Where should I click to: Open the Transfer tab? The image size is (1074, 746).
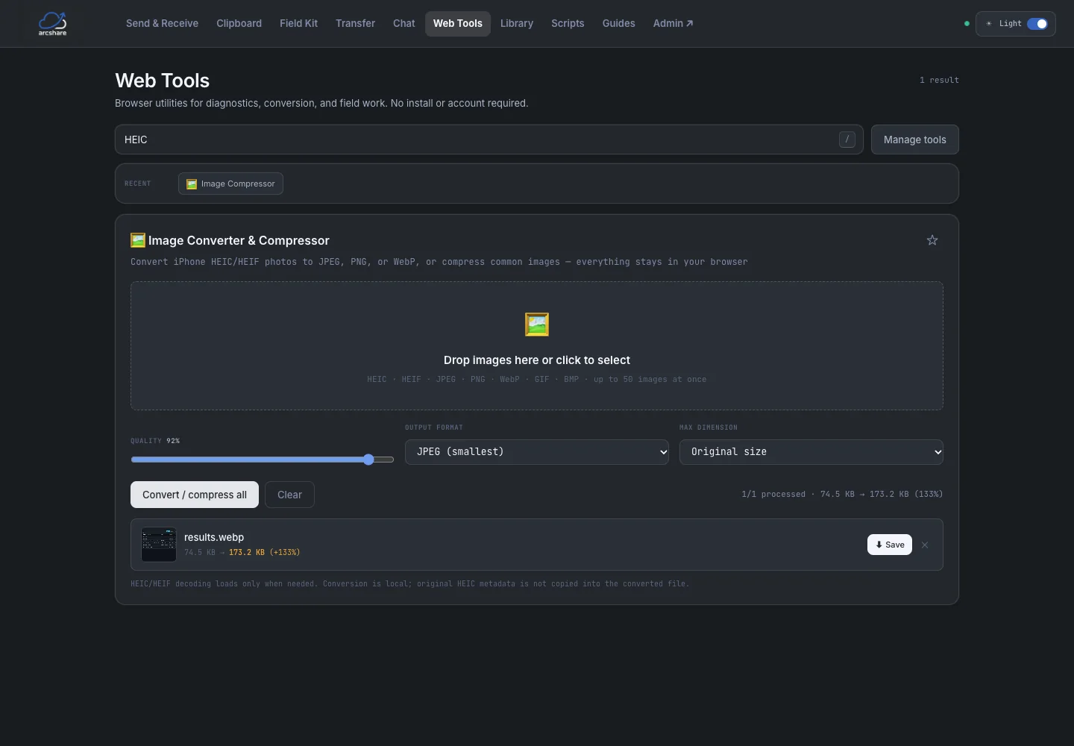(355, 24)
